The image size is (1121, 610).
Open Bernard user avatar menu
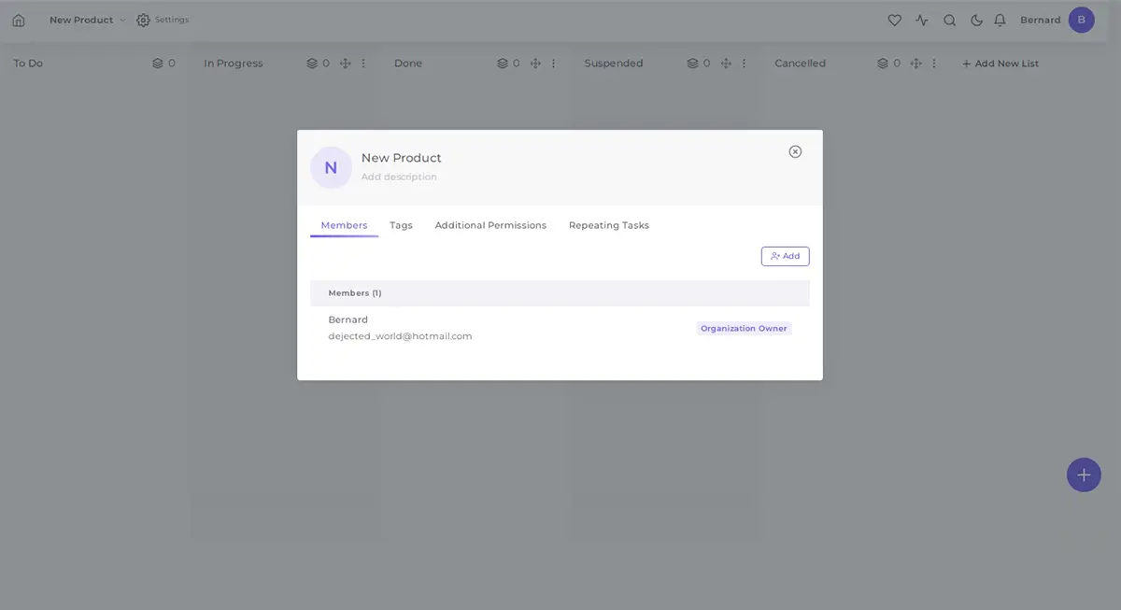pos(1081,20)
